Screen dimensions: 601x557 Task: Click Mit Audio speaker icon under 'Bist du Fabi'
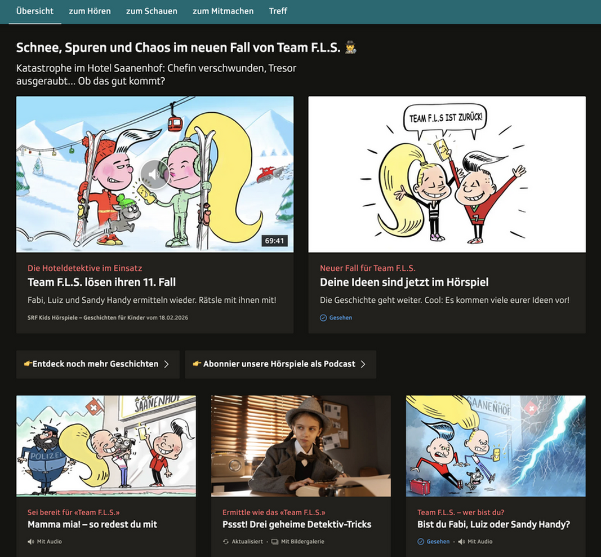(461, 542)
